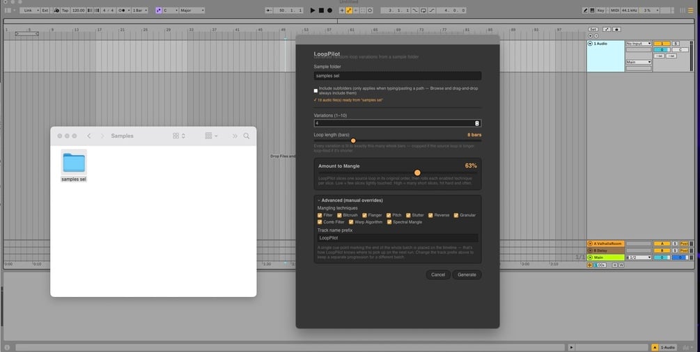This screenshot has height=352, width=700.
Task: Solo the 1 Audio track
Action: tap(676, 43)
